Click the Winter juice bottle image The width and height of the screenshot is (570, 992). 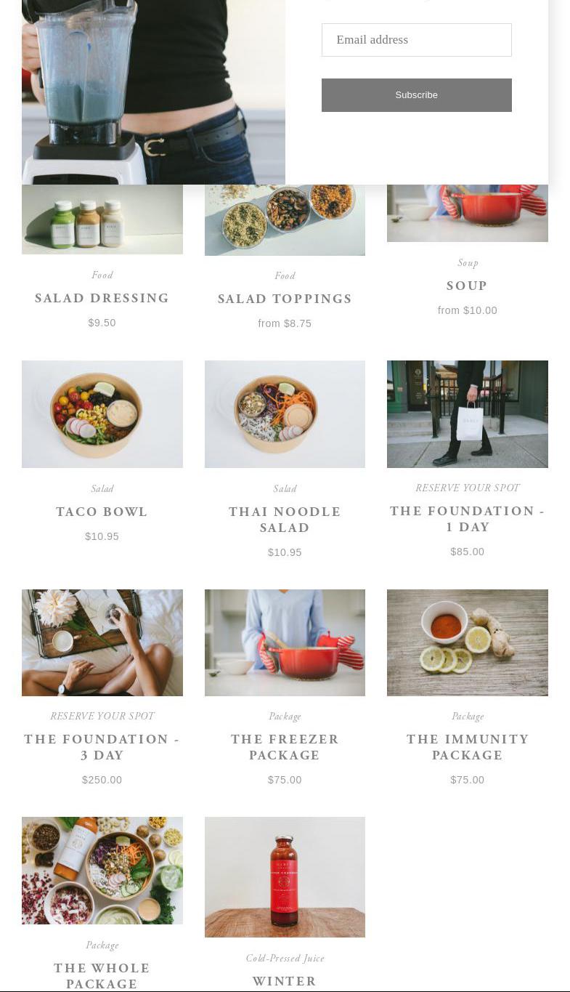point(285,877)
